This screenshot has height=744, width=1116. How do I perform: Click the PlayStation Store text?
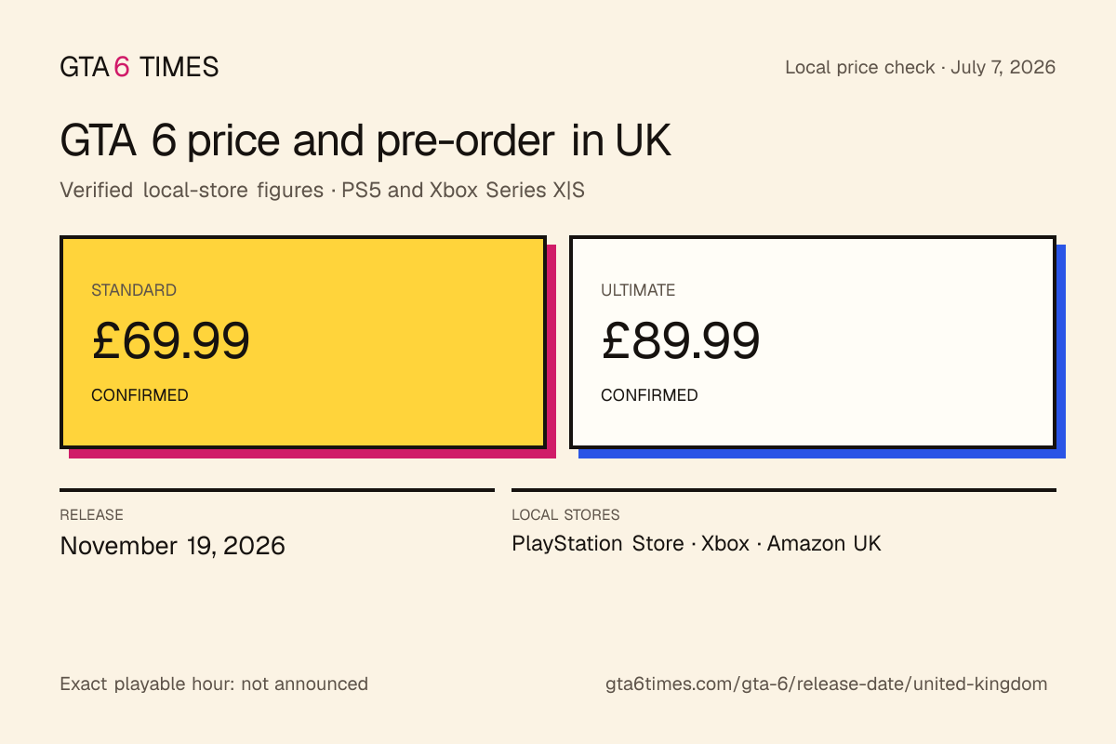(x=598, y=543)
